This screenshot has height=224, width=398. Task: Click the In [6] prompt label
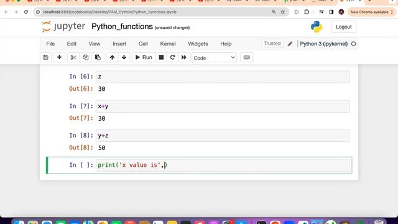(81, 77)
